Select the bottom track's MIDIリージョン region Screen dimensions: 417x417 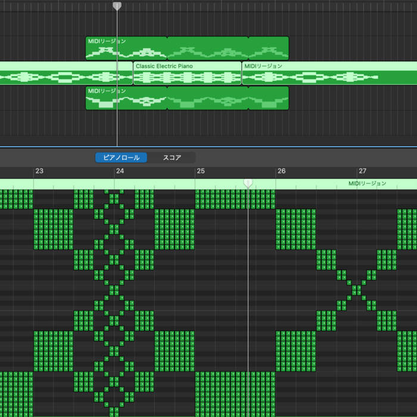[126, 98]
